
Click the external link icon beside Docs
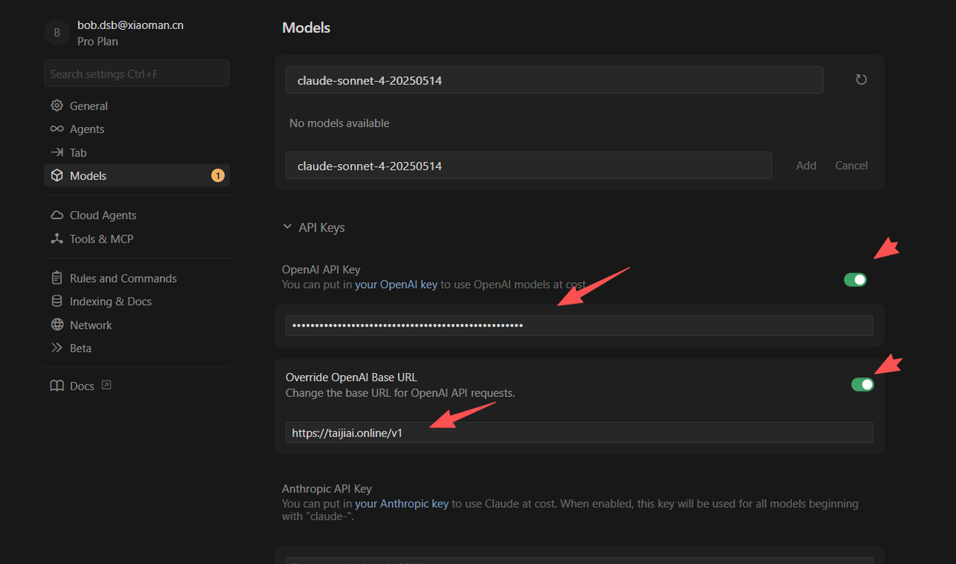(x=106, y=385)
